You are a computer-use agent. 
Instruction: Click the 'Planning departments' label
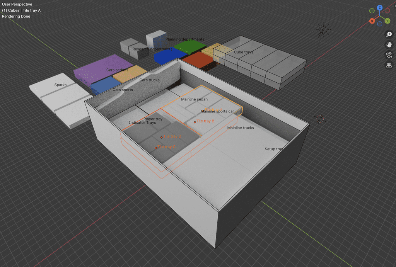point(185,39)
